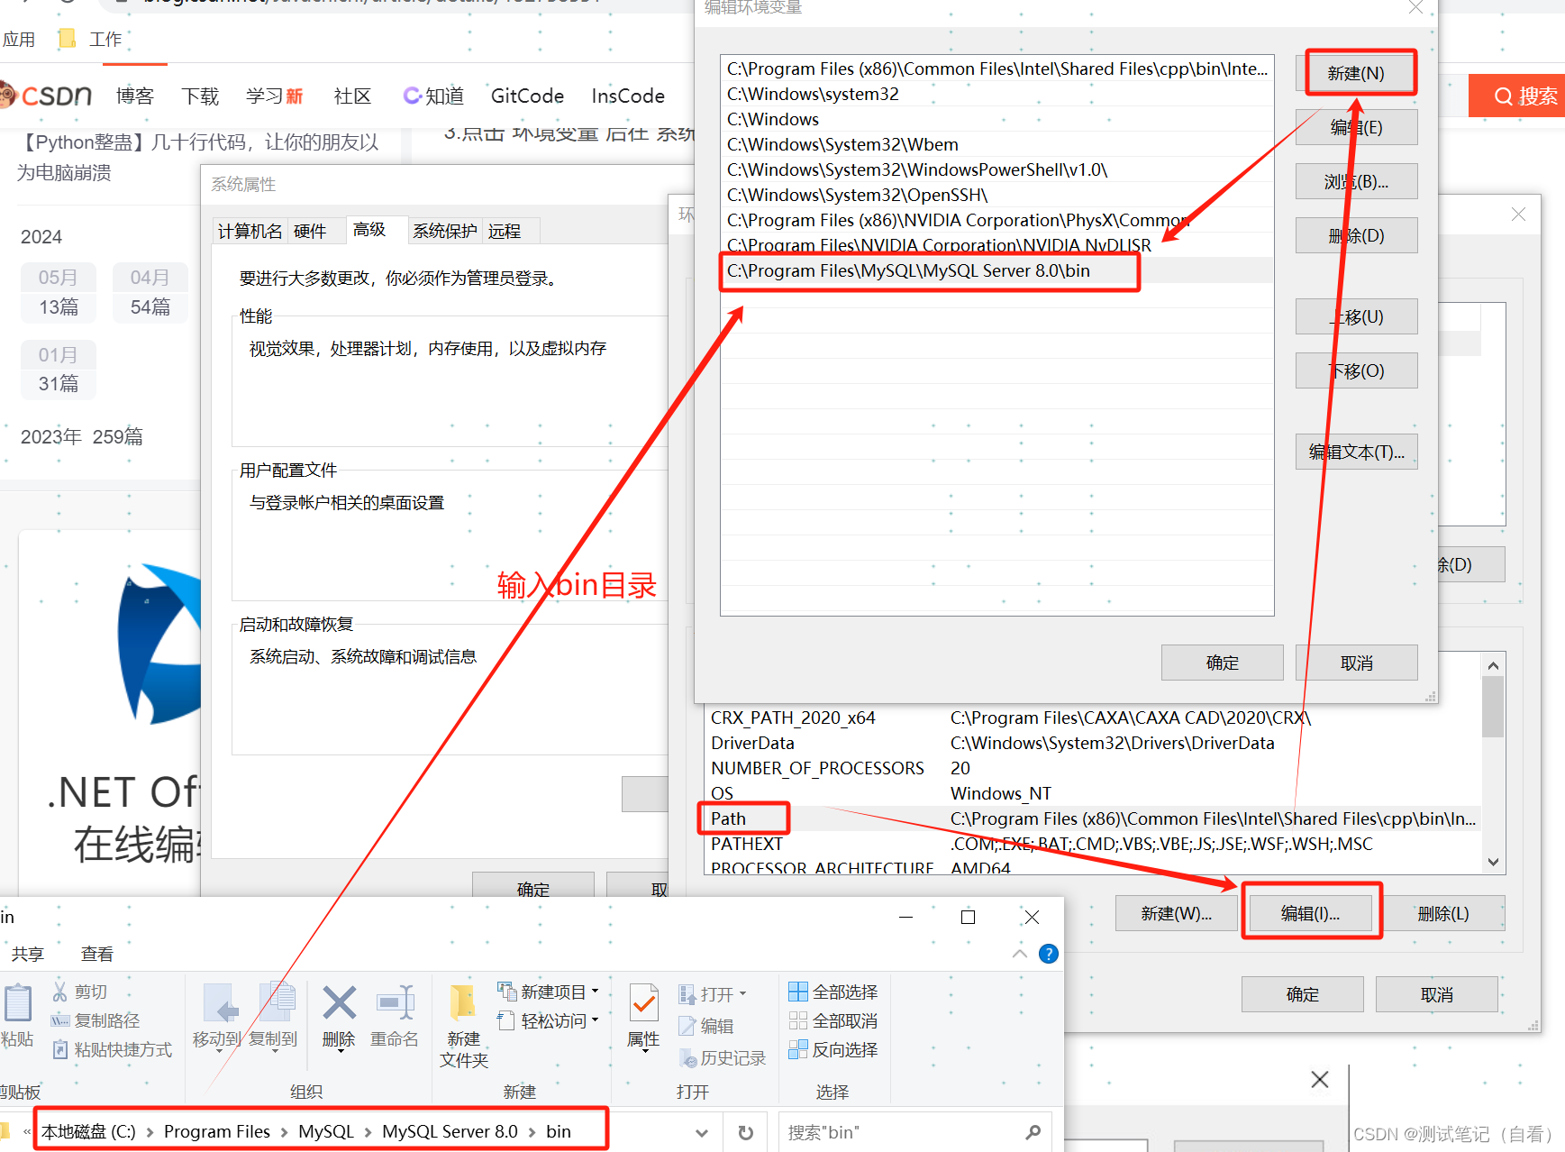Screen dimensions: 1565x1152
Task: Expand the New item dropdown in ribbon
Action: (595, 991)
